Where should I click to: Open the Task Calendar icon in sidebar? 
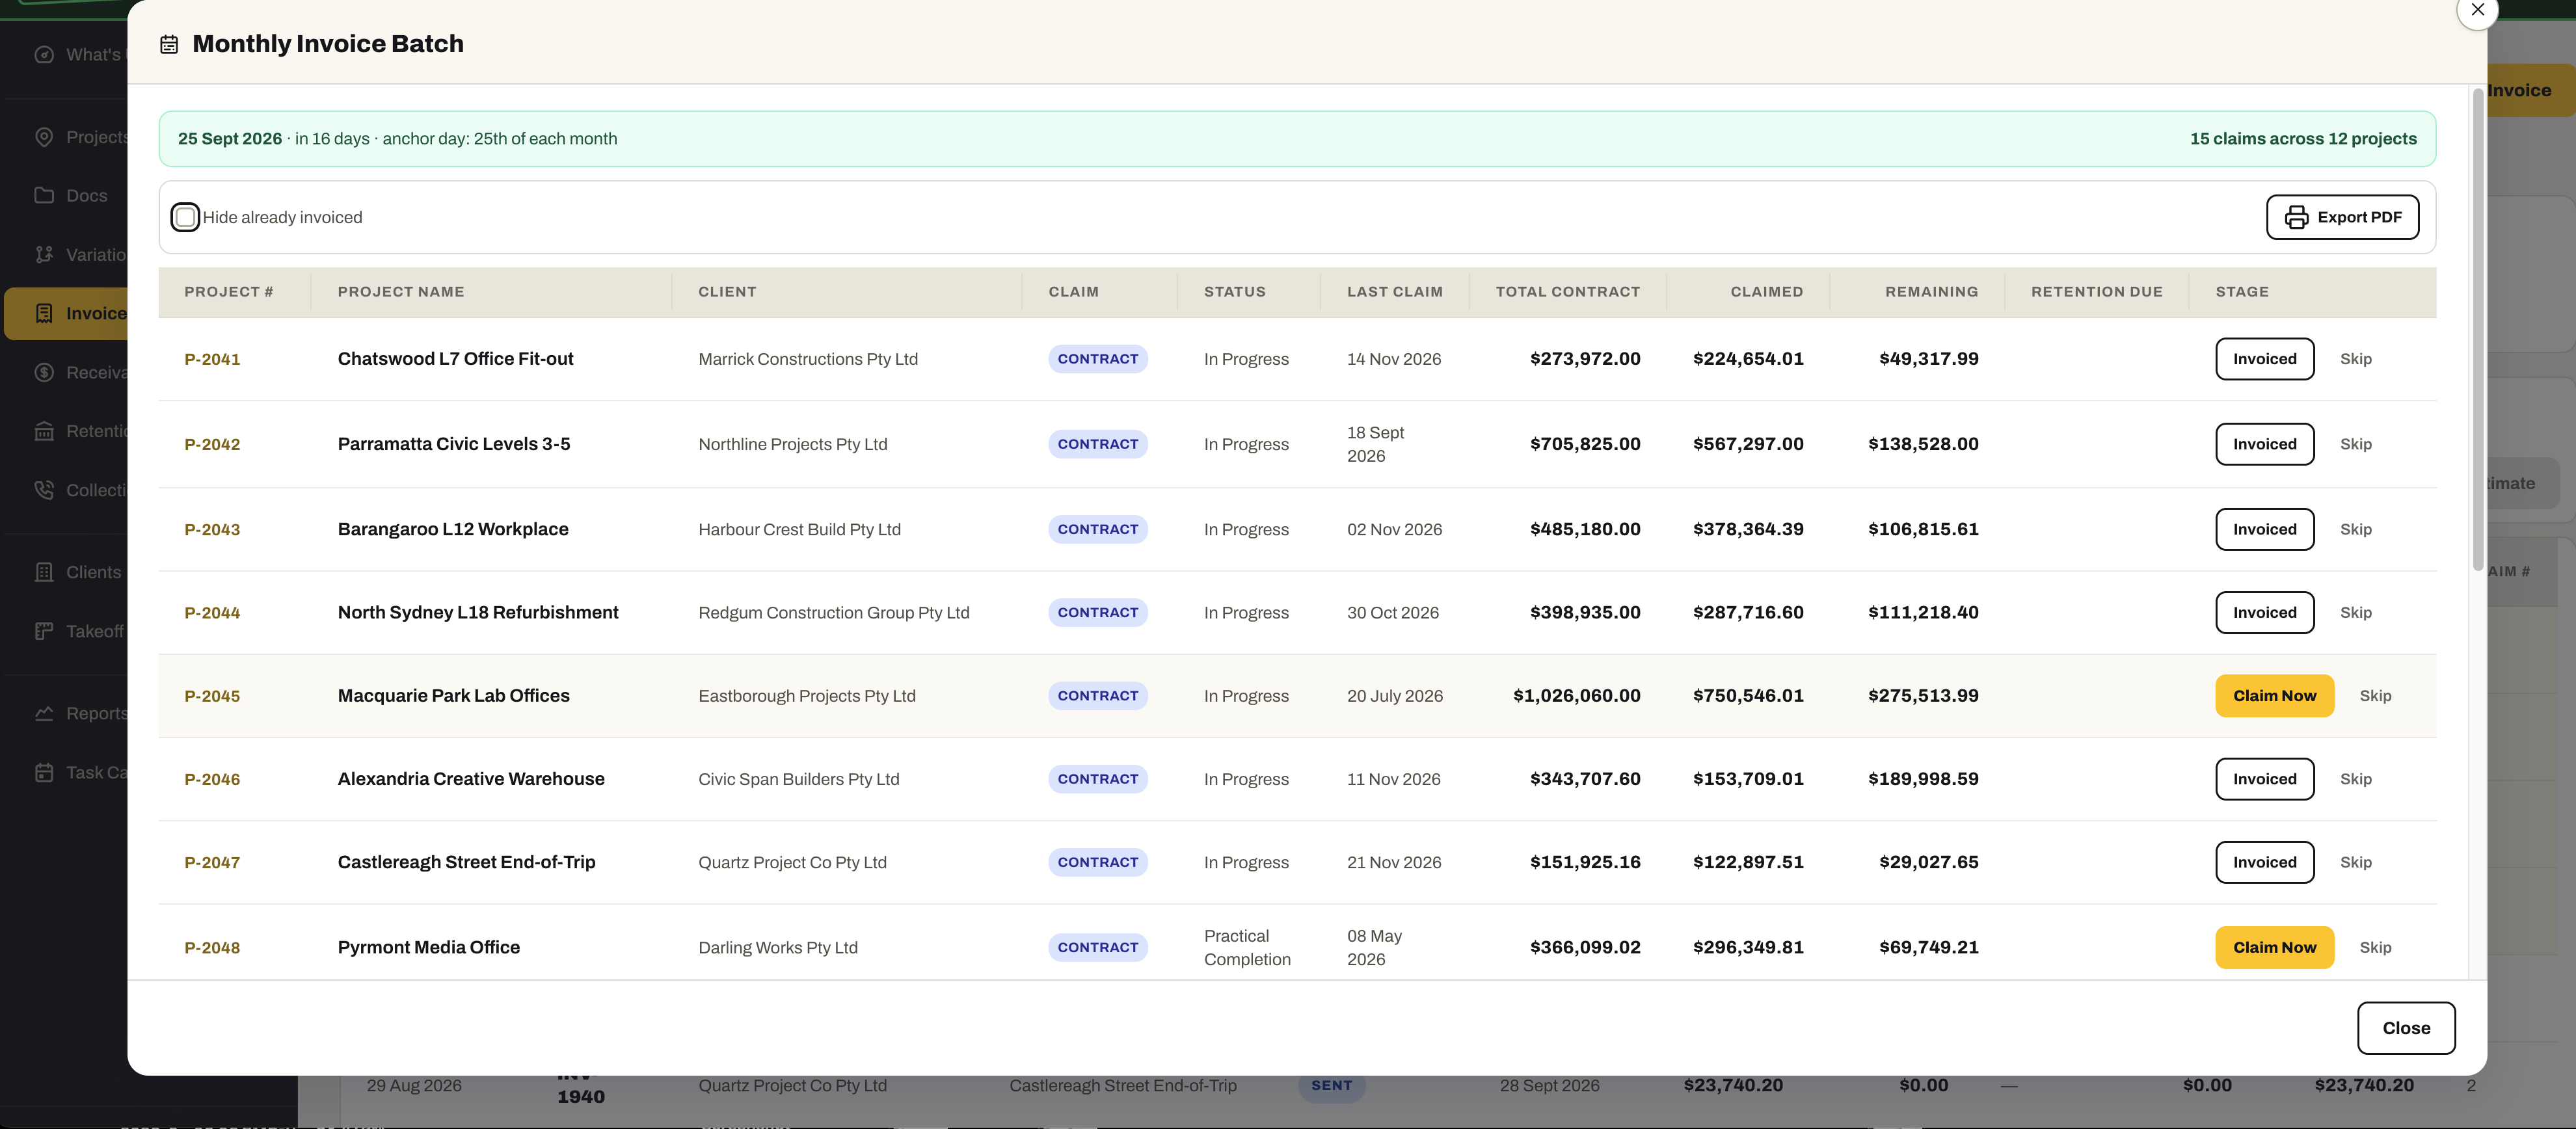click(x=44, y=772)
